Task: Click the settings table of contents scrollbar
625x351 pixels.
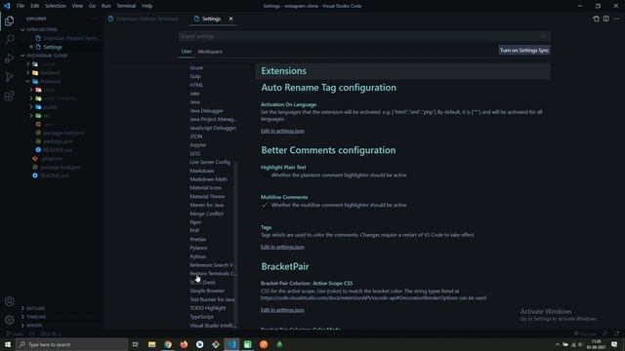Action: click(235, 244)
